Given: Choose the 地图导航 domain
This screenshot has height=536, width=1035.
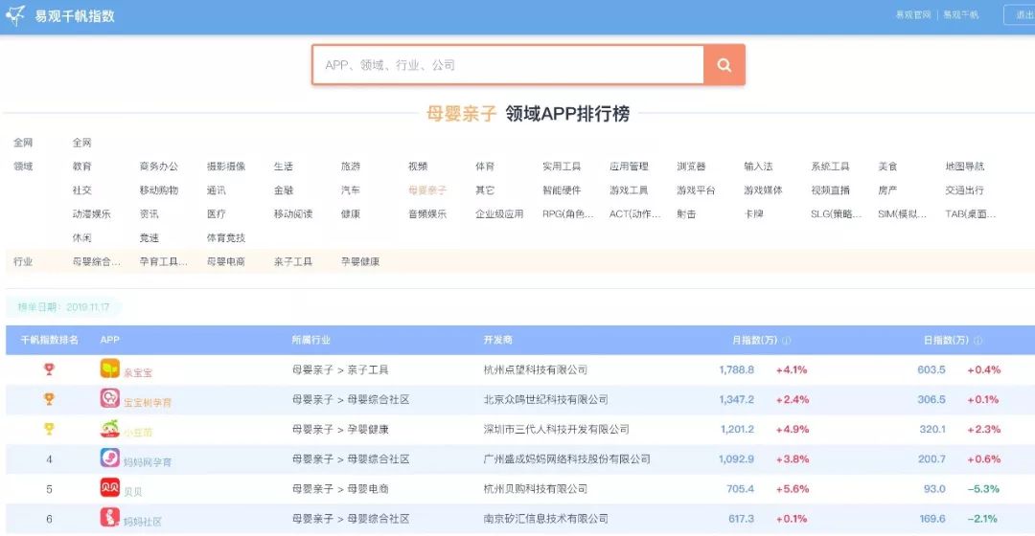Looking at the screenshot, I should [x=964, y=167].
